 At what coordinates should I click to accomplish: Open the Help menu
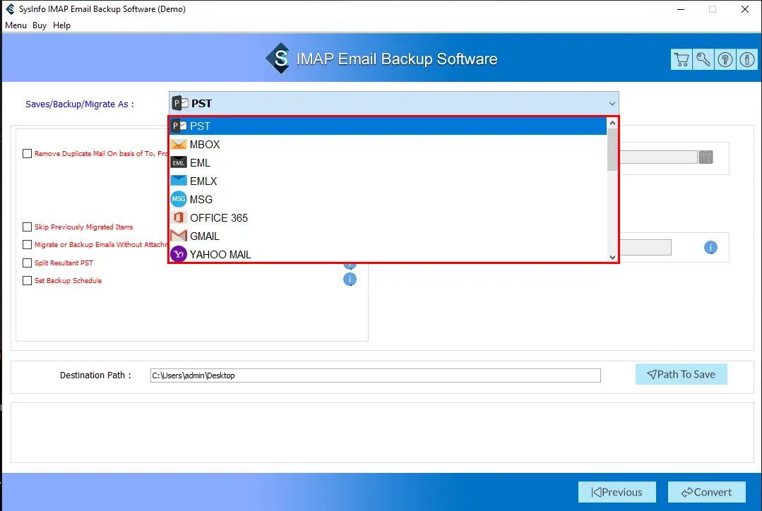(x=61, y=25)
